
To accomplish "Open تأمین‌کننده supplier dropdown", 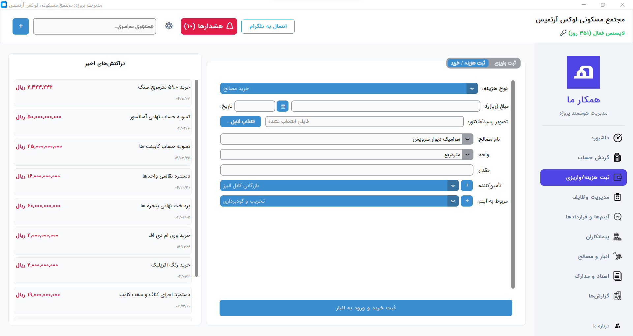I will tap(453, 185).
